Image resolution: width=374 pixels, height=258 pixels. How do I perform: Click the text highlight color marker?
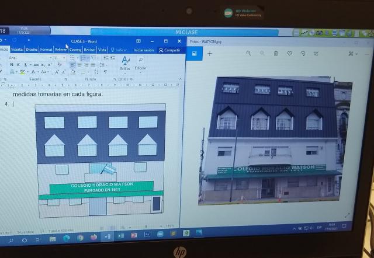[22, 72]
